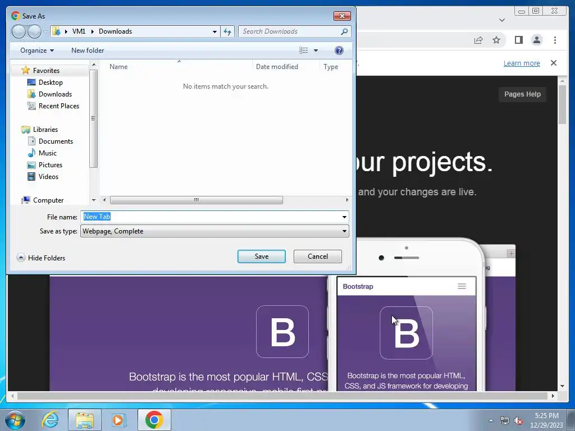Open Chrome three-dot menu
Viewport: 575px width, 431px height.
(x=555, y=40)
